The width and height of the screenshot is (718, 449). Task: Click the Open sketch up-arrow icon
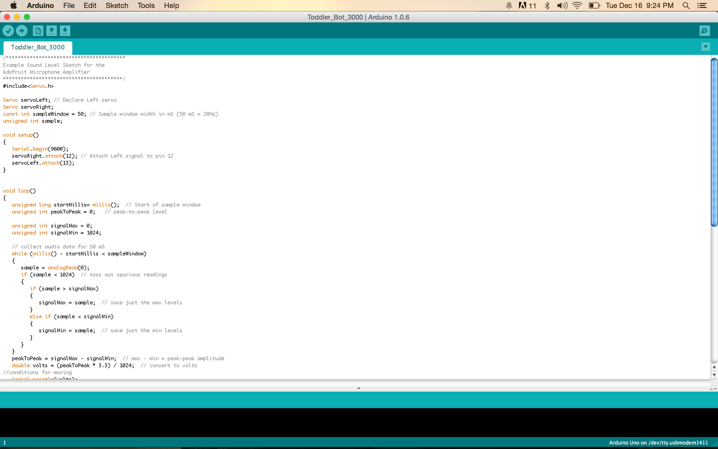pos(51,31)
